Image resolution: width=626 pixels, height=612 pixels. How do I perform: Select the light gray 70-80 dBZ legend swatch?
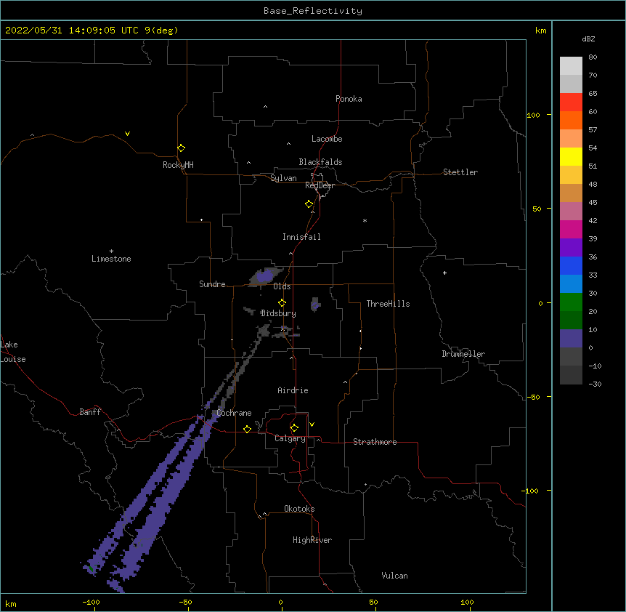click(571, 66)
